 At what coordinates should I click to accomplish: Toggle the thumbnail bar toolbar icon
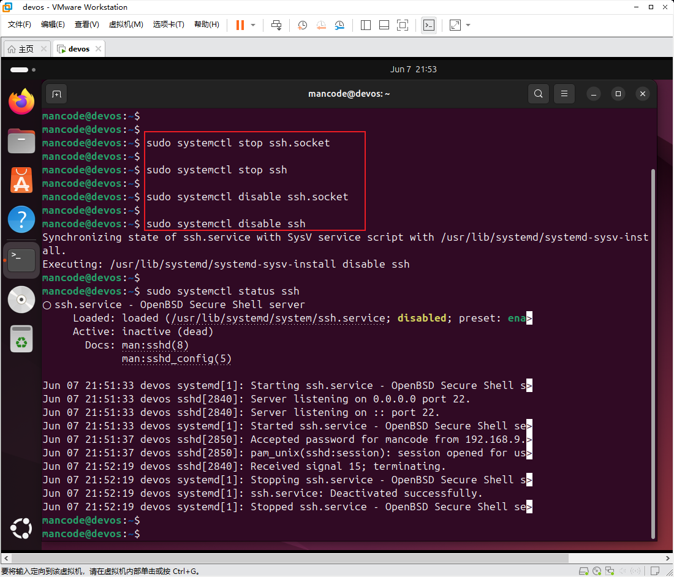pyautogui.click(x=384, y=25)
